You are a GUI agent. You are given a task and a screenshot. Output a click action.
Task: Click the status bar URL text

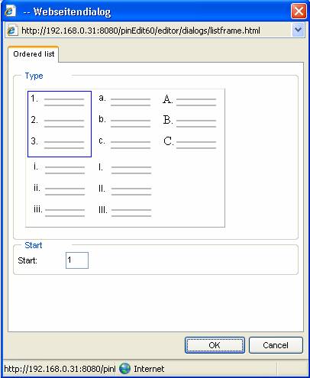coord(60,369)
